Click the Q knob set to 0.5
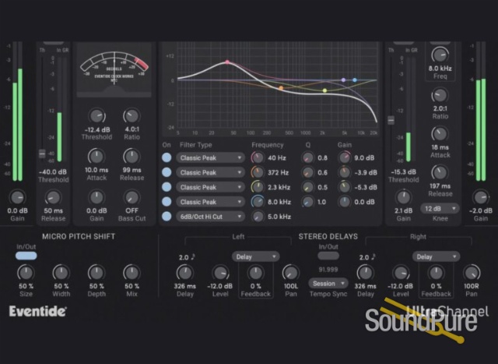Image resolution: width=498 pixels, height=364 pixels. pyautogui.click(x=307, y=187)
